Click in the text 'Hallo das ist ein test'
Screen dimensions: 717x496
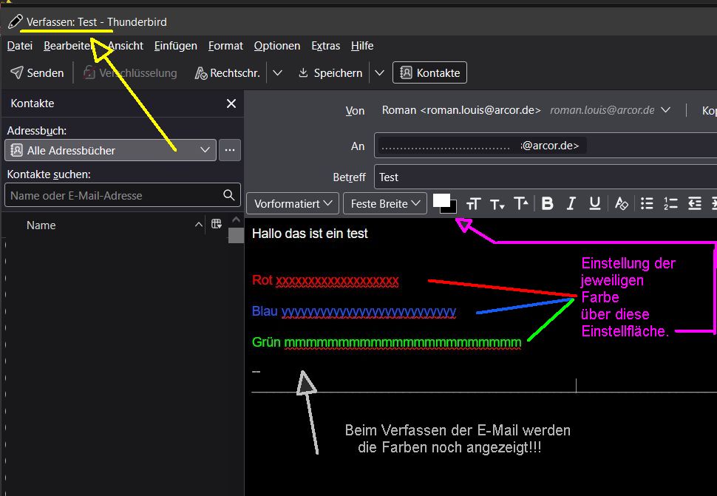click(x=310, y=234)
